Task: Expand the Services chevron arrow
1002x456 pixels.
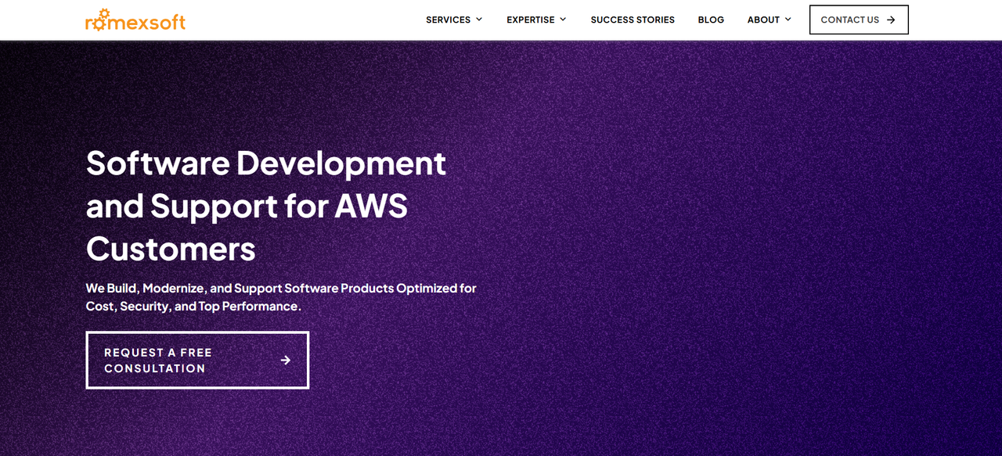Action: 479,20
